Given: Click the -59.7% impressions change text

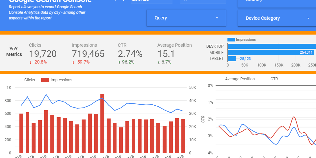Looking at the screenshot, I should coord(82,62).
